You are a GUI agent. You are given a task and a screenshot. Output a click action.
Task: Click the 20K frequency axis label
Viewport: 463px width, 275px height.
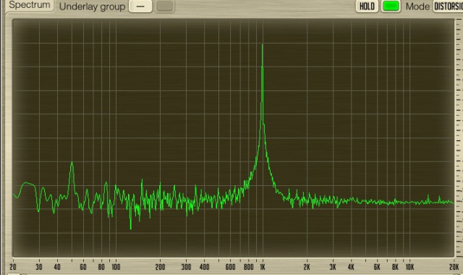(454, 267)
